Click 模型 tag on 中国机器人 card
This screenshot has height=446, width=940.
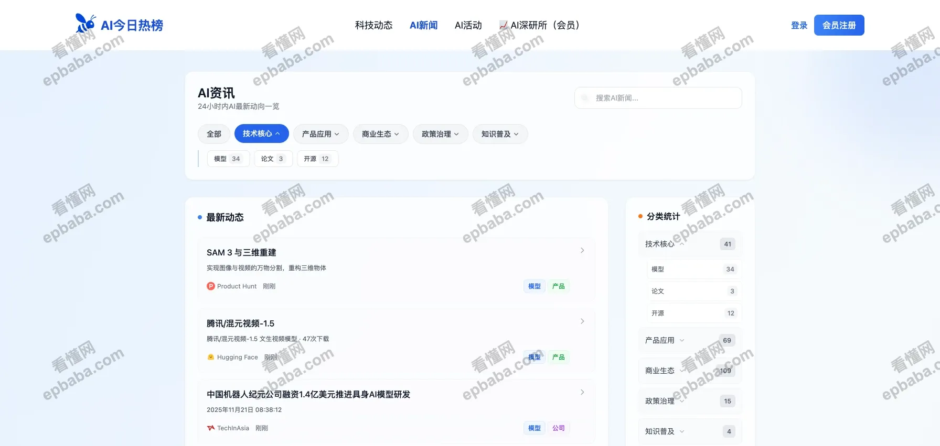(535, 428)
